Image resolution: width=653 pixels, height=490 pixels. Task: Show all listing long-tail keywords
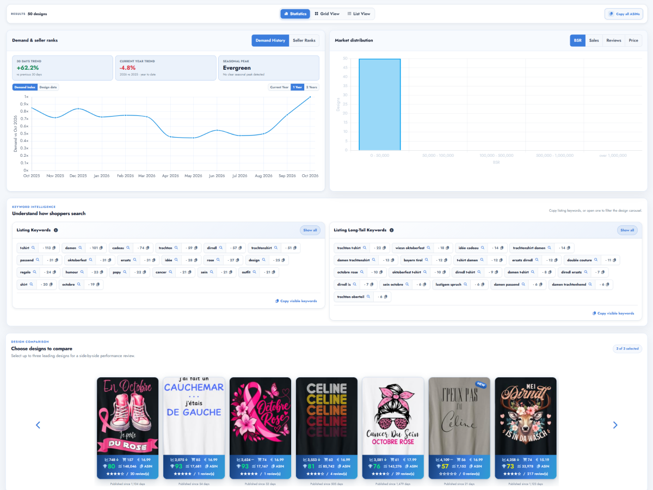pyautogui.click(x=627, y=230)
